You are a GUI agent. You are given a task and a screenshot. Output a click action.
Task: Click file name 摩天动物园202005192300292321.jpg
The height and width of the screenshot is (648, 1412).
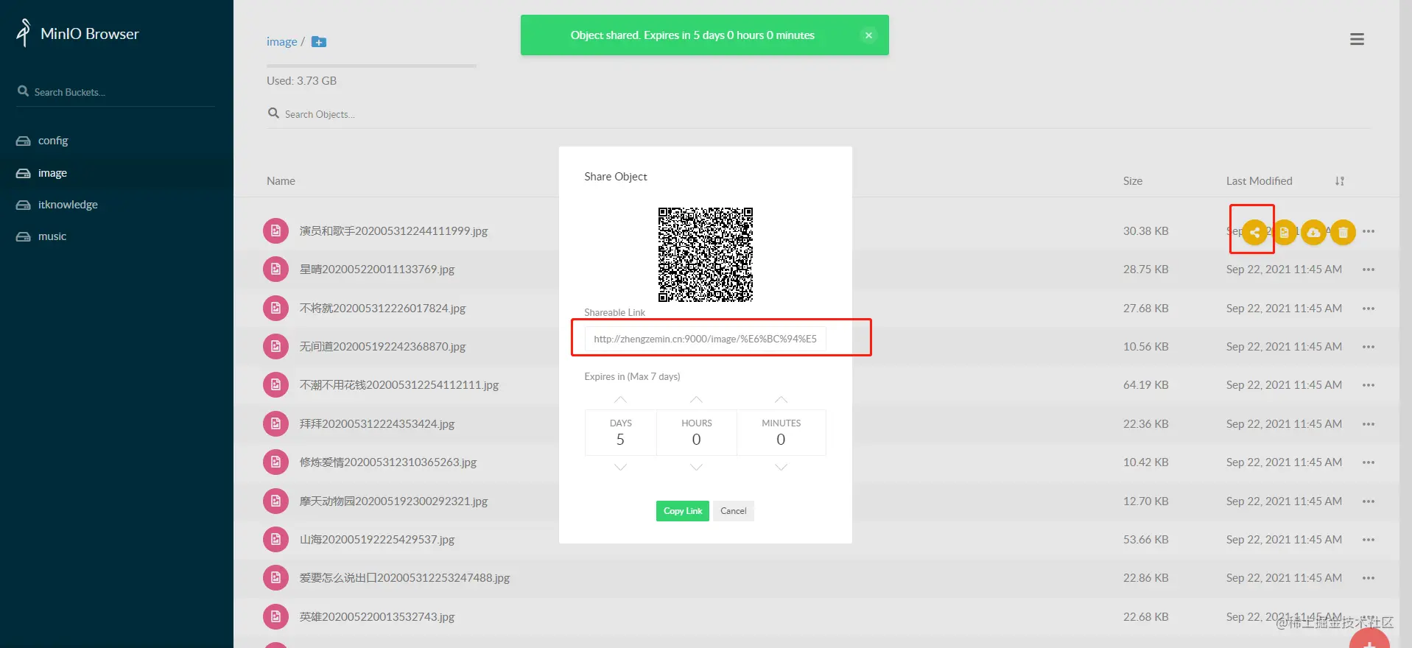393,501
